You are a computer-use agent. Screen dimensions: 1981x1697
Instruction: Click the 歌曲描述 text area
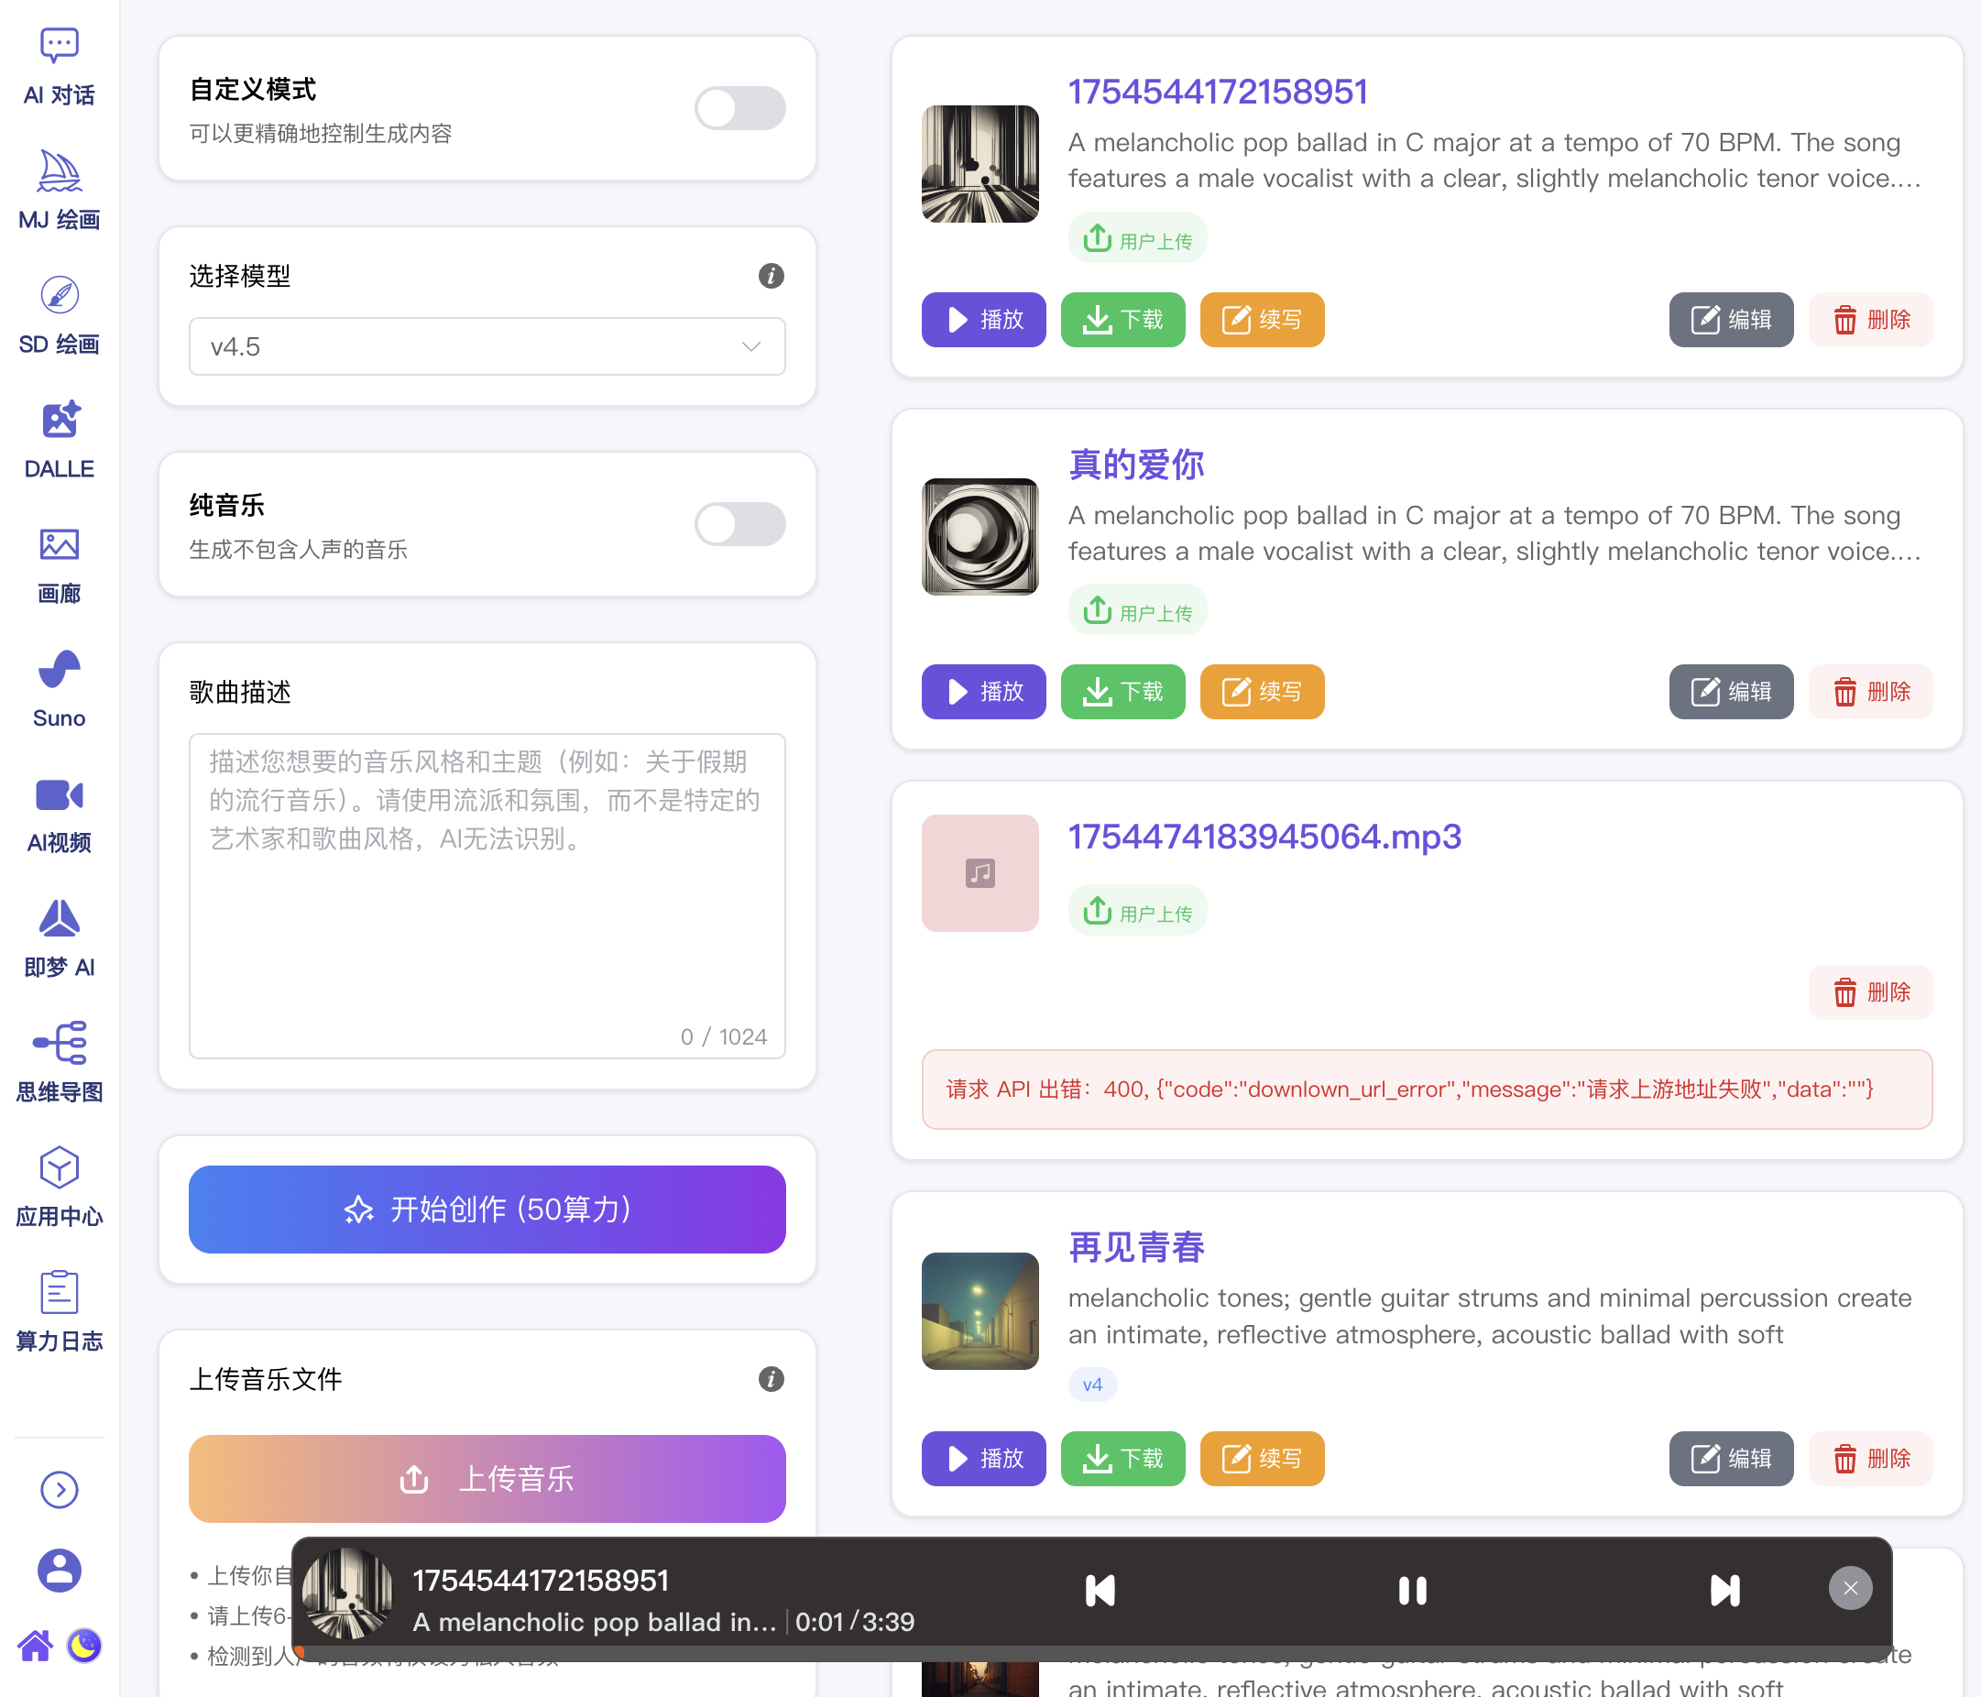pyautogui.click(x=487, y=895)
